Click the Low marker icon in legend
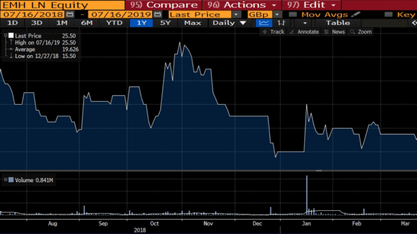This screenshot has width=417, height=234. (x=11, y=56)
